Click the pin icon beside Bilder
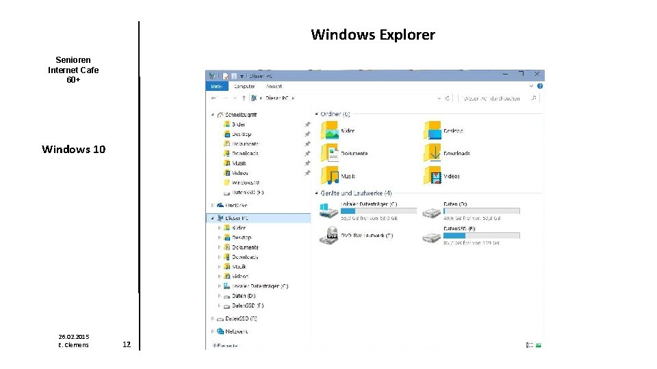 [307, 124]
